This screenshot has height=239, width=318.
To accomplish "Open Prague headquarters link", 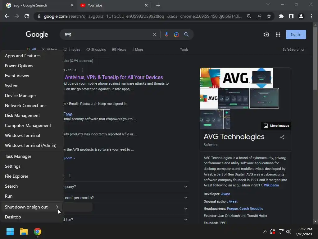I will tap(232, 209).
